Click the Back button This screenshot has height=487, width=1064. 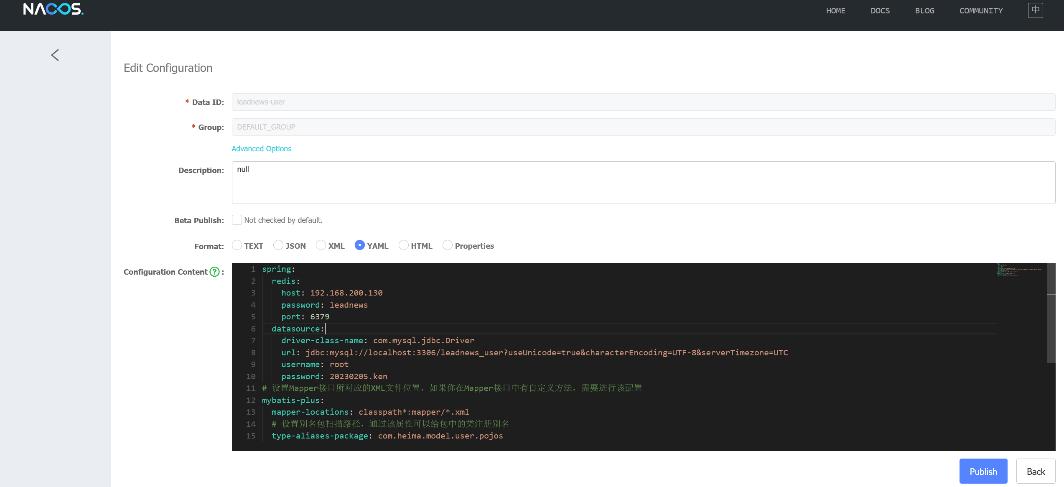(1036, 472)
